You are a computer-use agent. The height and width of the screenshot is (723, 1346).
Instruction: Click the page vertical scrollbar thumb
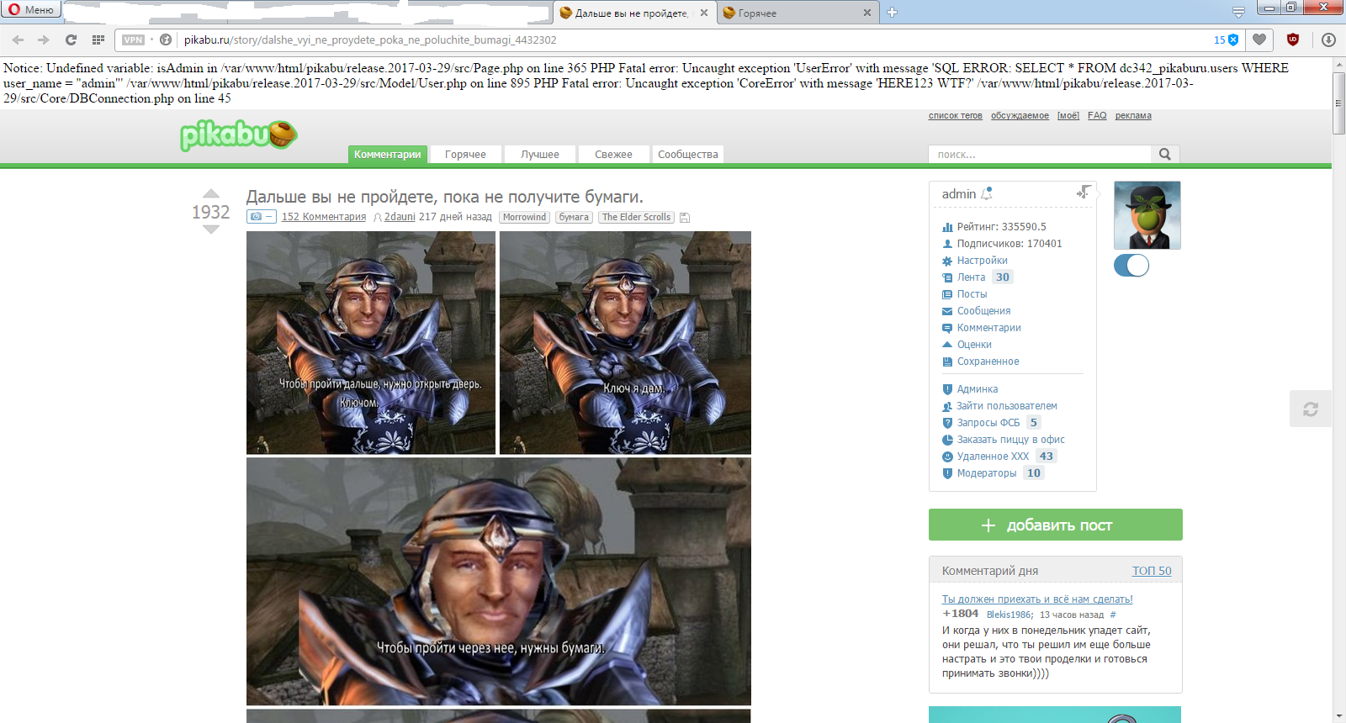1338,103
